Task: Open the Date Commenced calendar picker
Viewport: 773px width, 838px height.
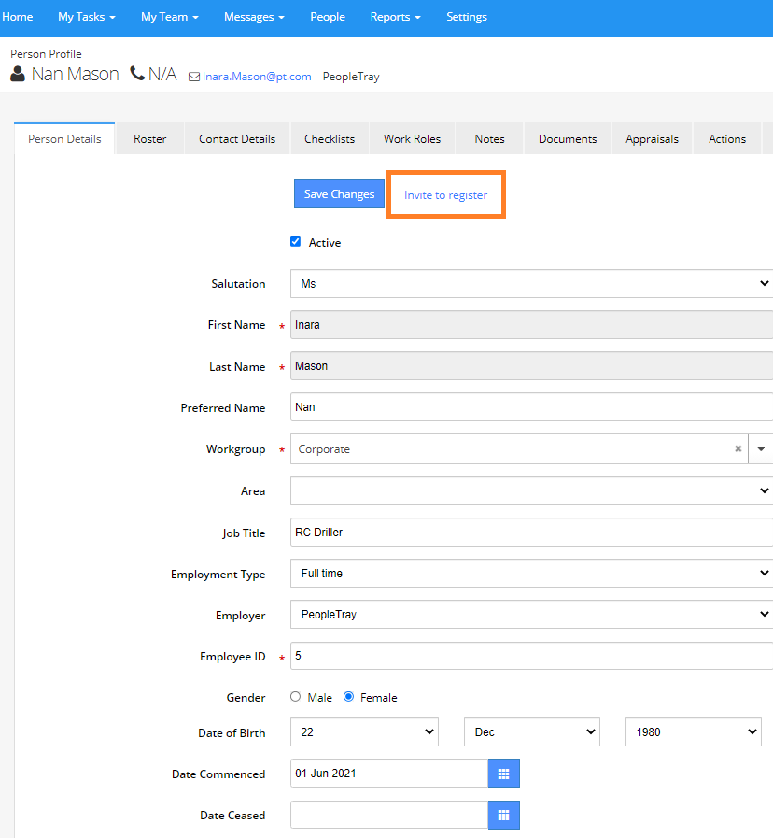Action: pos(503,774)
